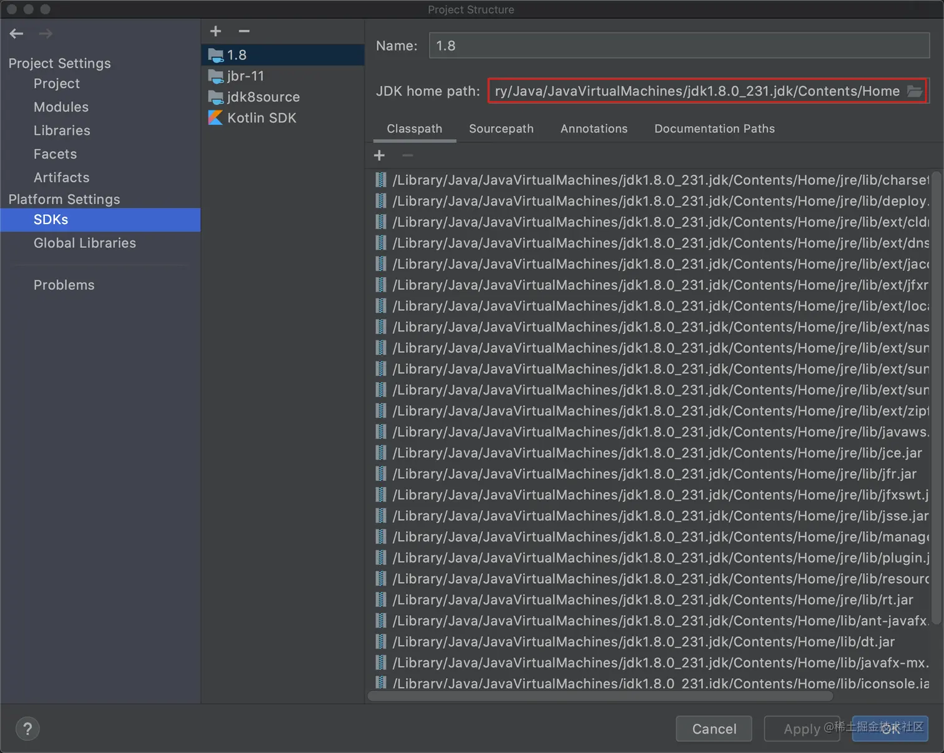Switch to the Annotations tab
The image size is (944, 753).
[x=594, y=129]
